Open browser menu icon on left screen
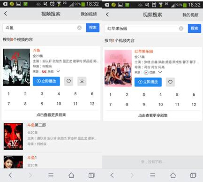 [51, 175]
